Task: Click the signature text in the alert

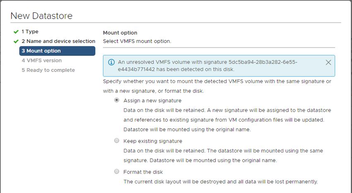Action: tap(207, 66)
